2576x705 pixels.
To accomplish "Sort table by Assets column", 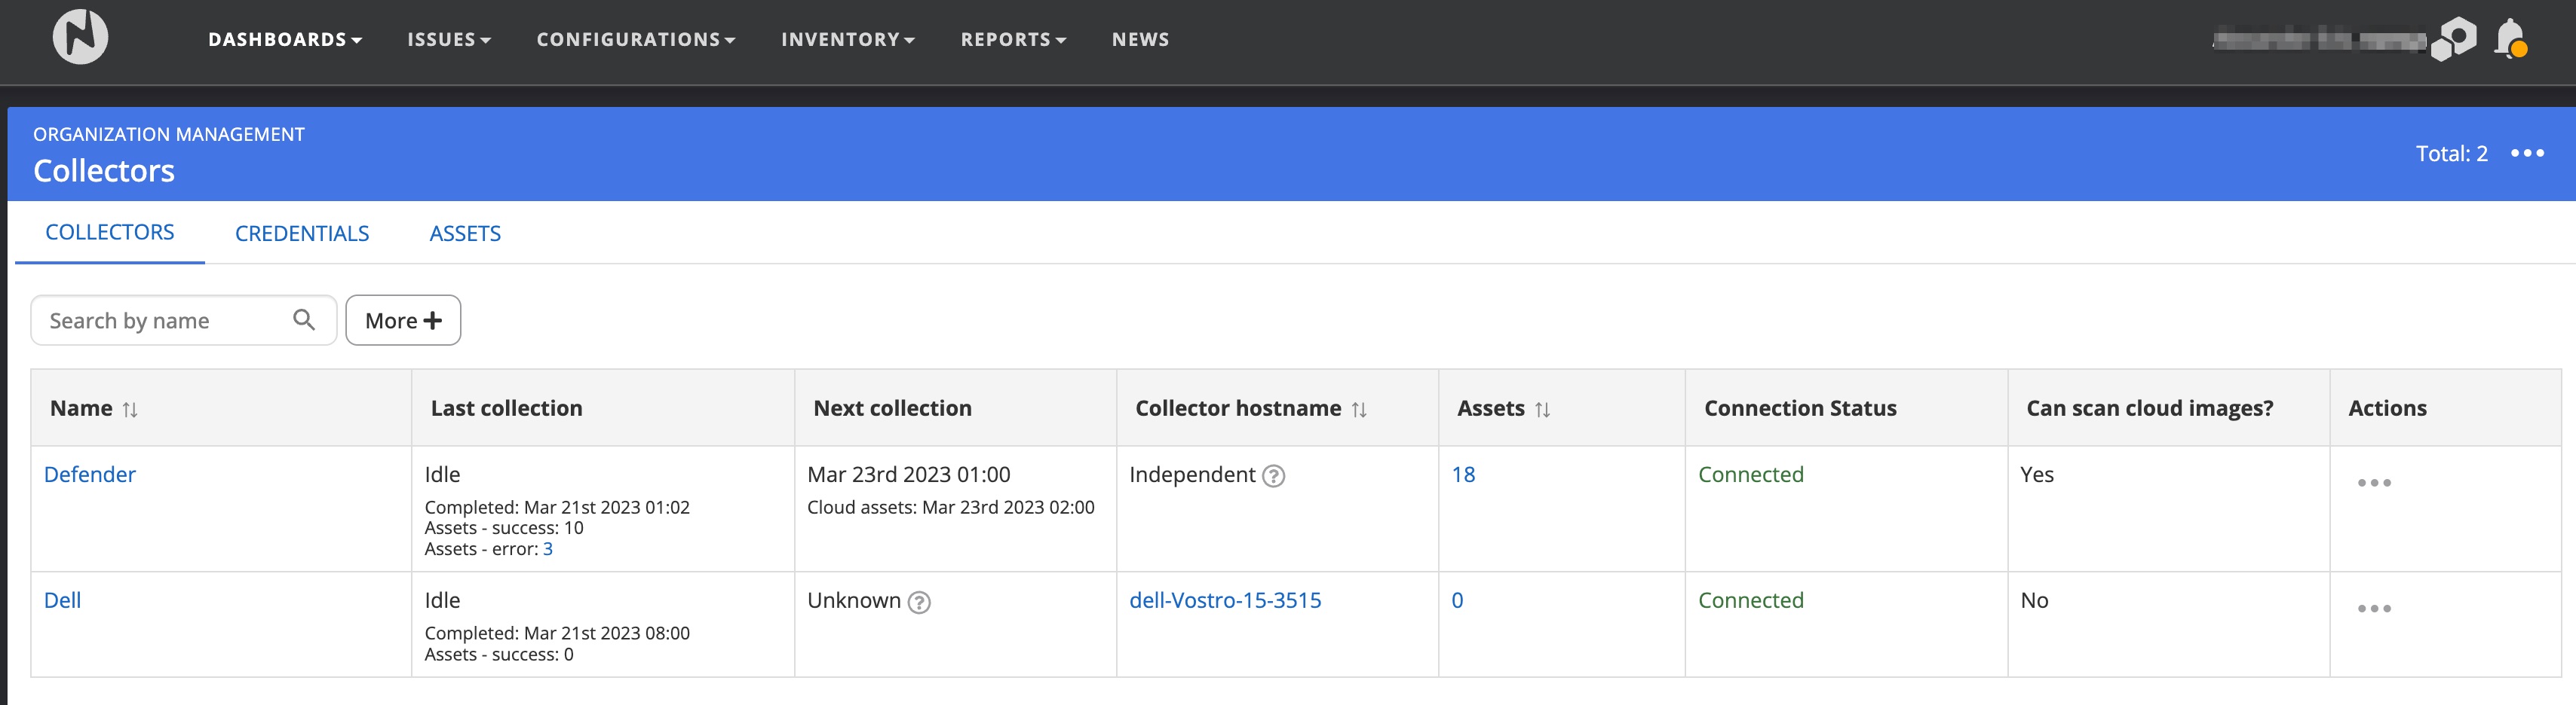I will pos(1542,410).
